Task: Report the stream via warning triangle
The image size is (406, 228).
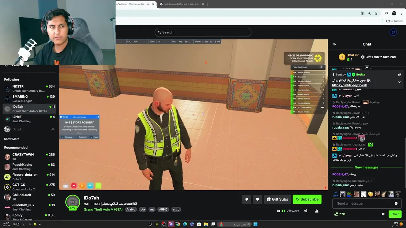Action: (317, 211)
